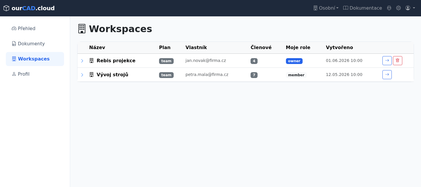Screen dimensions: 421x187
Task: Open the Dokumentace link
Action: (363, 8)
